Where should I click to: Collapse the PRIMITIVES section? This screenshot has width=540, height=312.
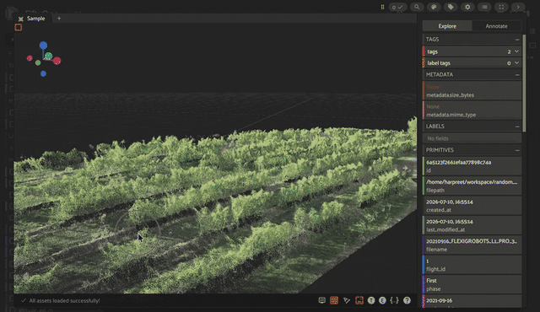tap(517, 150)
